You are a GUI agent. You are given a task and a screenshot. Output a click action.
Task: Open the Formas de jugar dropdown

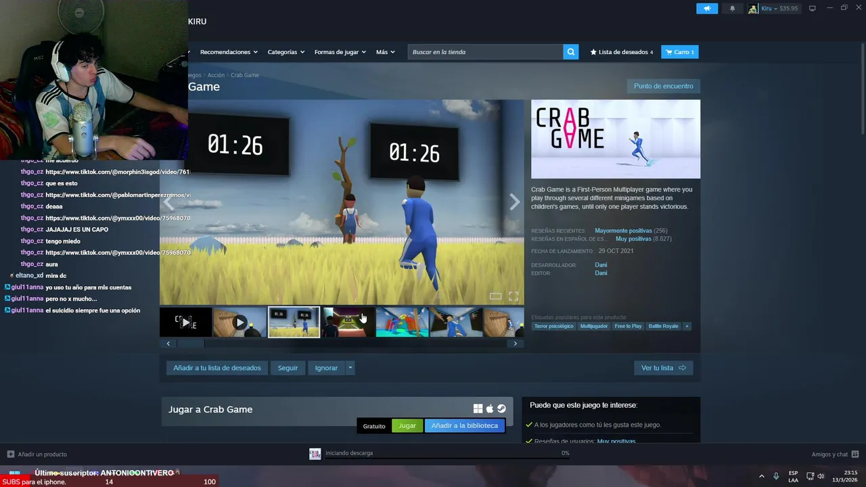click(x=340, y=52)
